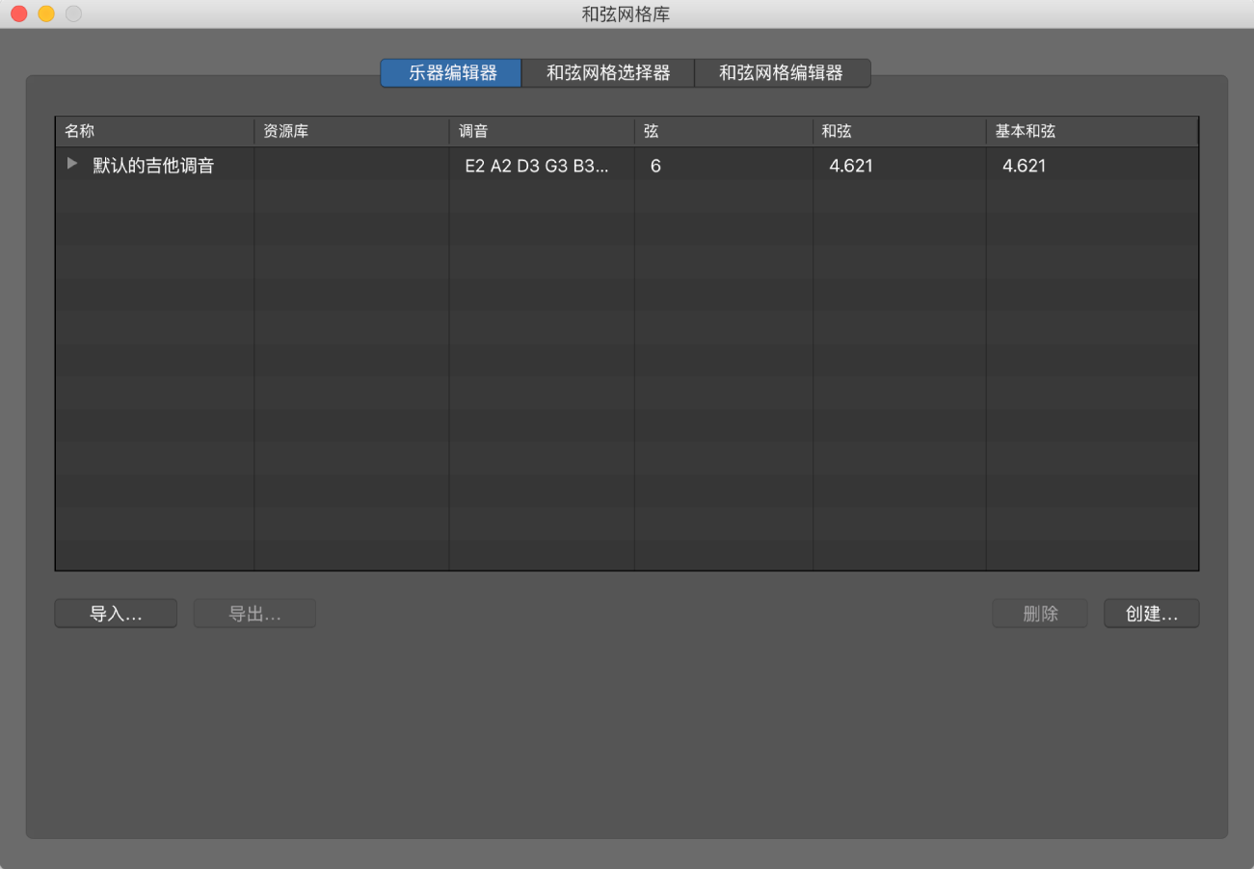Click the 4.621 value under 和弦 column
Screen dimensions: 1254x869
[x=851, y=166]
